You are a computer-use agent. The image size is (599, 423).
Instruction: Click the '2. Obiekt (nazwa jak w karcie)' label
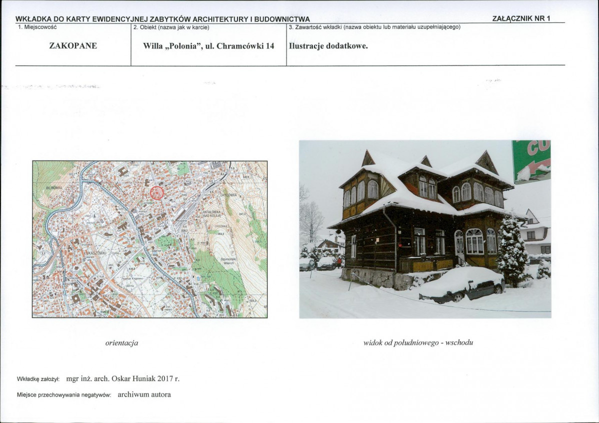(x=171, y=27)
